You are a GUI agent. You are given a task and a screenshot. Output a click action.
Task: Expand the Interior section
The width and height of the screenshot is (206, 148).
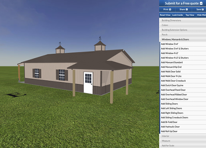pos(182,136)
